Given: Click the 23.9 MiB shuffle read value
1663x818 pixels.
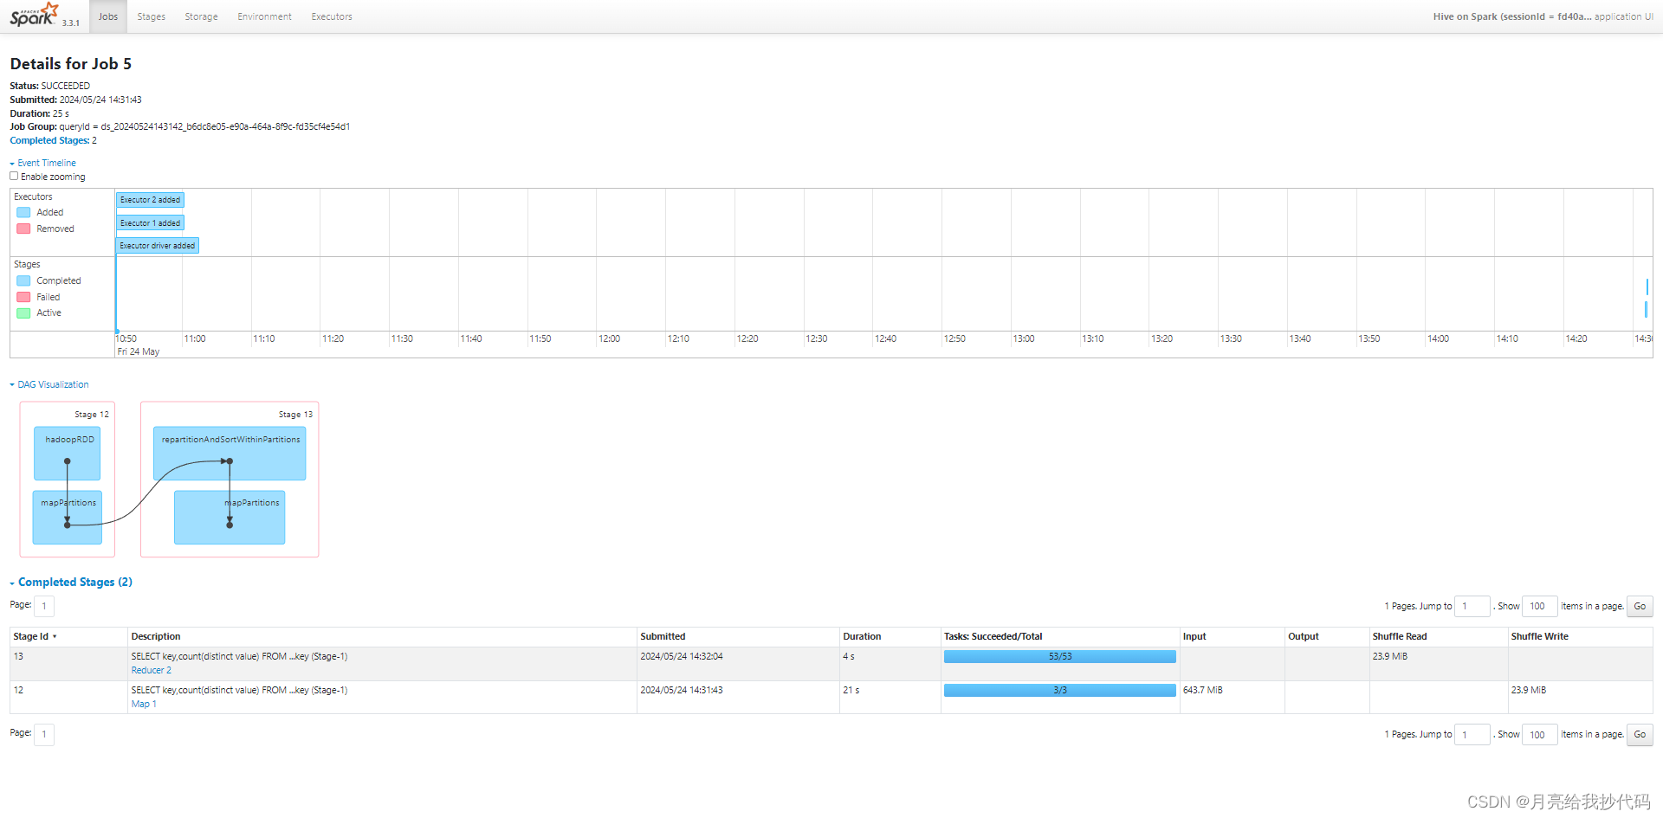Looking at the screenshot, I should [x=1390, y=657].
